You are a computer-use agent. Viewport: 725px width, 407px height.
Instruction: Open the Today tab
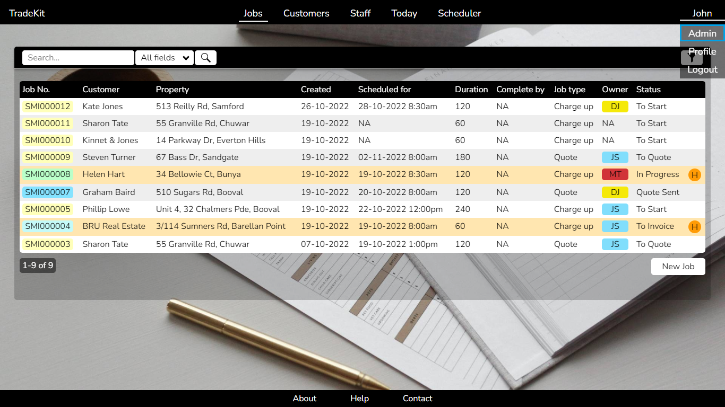(404, 13)
